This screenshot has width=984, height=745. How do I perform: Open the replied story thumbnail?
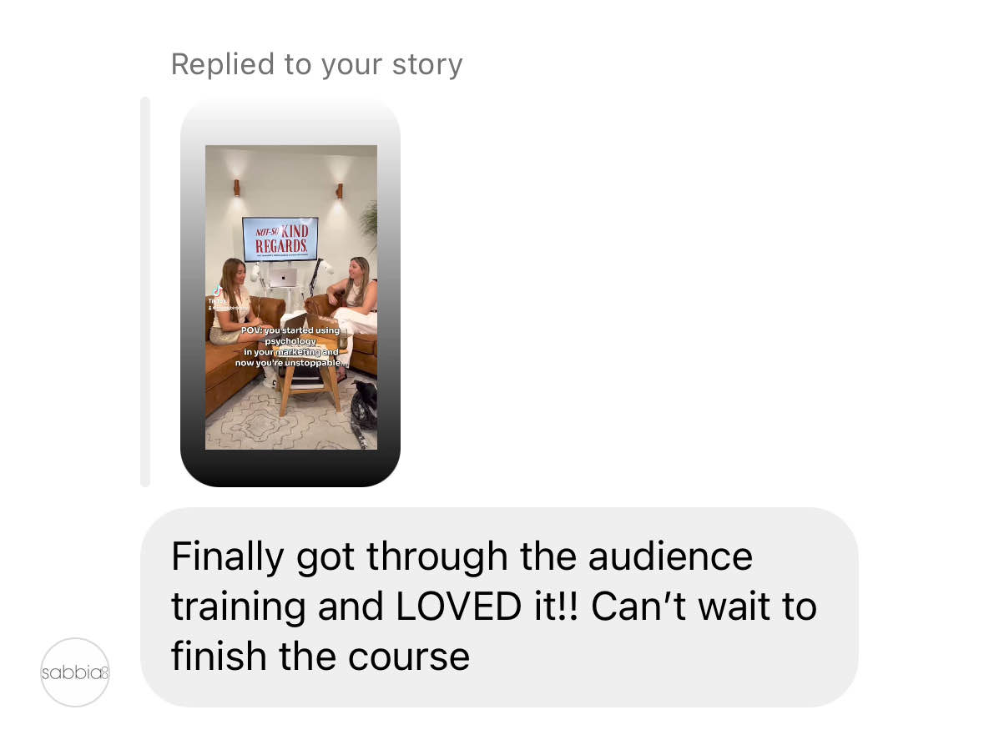(x=290, y=292)
